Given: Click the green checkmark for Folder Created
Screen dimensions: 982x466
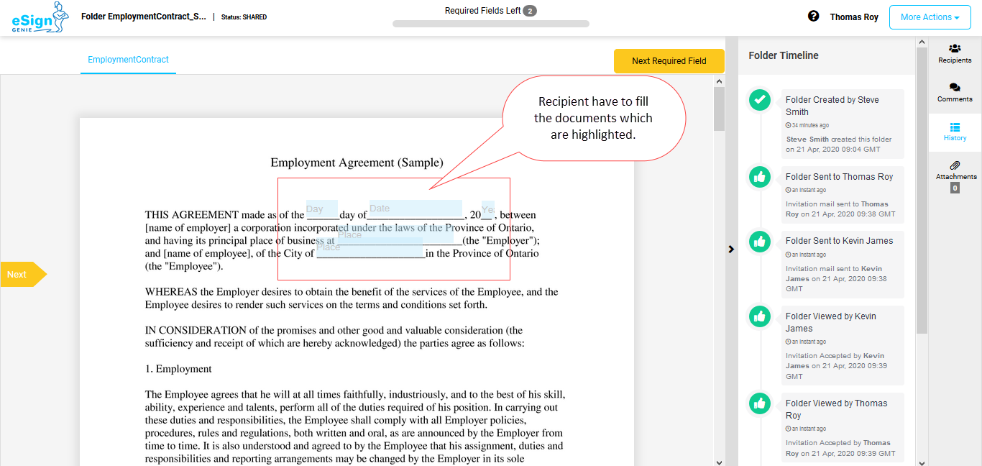Looking at the screenshot, I should tap(760, 101).
